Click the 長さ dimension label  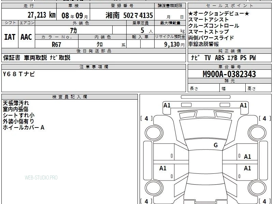[x=194, y=89]
